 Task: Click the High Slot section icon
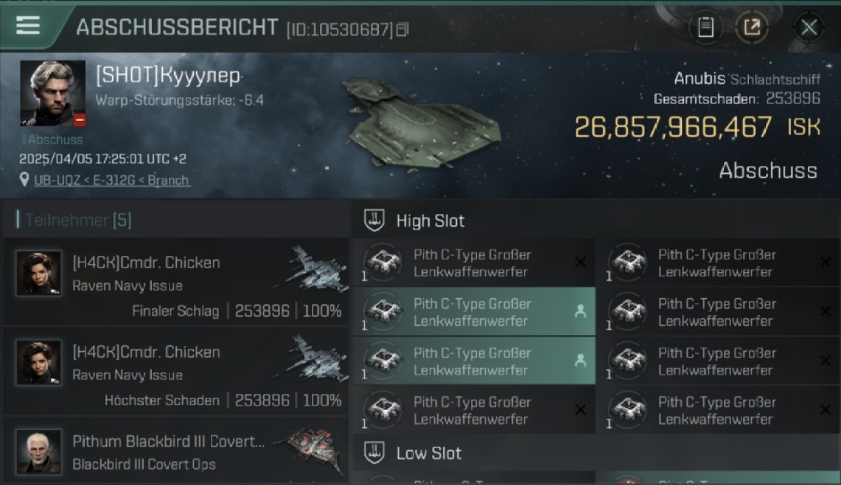(x=374, y=221)
